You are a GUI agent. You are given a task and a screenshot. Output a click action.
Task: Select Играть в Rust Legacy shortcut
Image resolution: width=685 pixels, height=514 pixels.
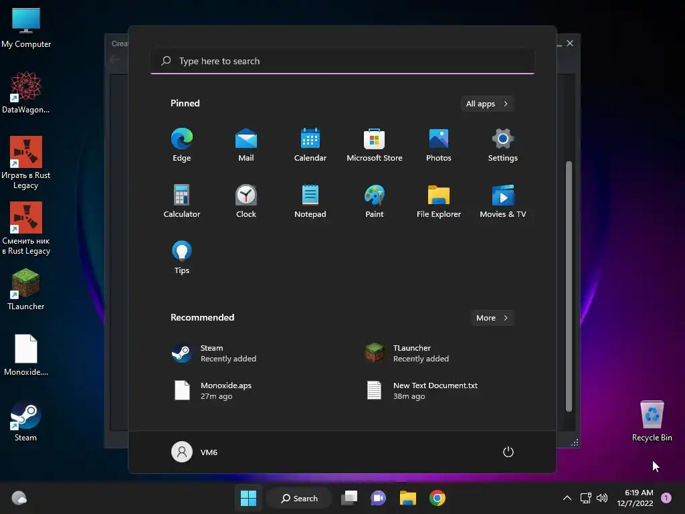point(26,163)
